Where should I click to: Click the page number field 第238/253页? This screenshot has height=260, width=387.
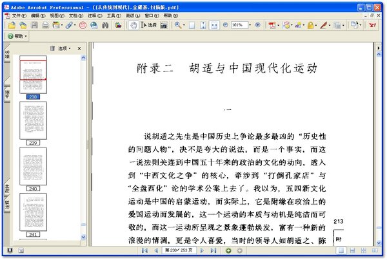pyautogui.click(x=179, y=250)
